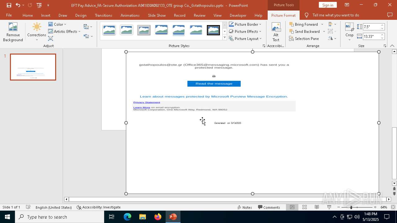The image size is (397, 223).
Task: Click Start From Beginning quick access icon
Action: [39, 5]
